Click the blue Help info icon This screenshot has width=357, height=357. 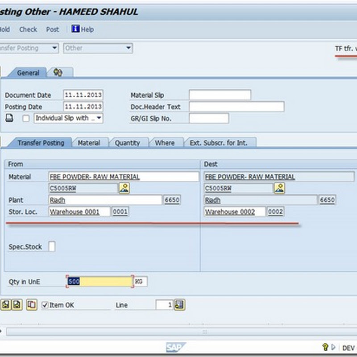click(x=75, y=29)
